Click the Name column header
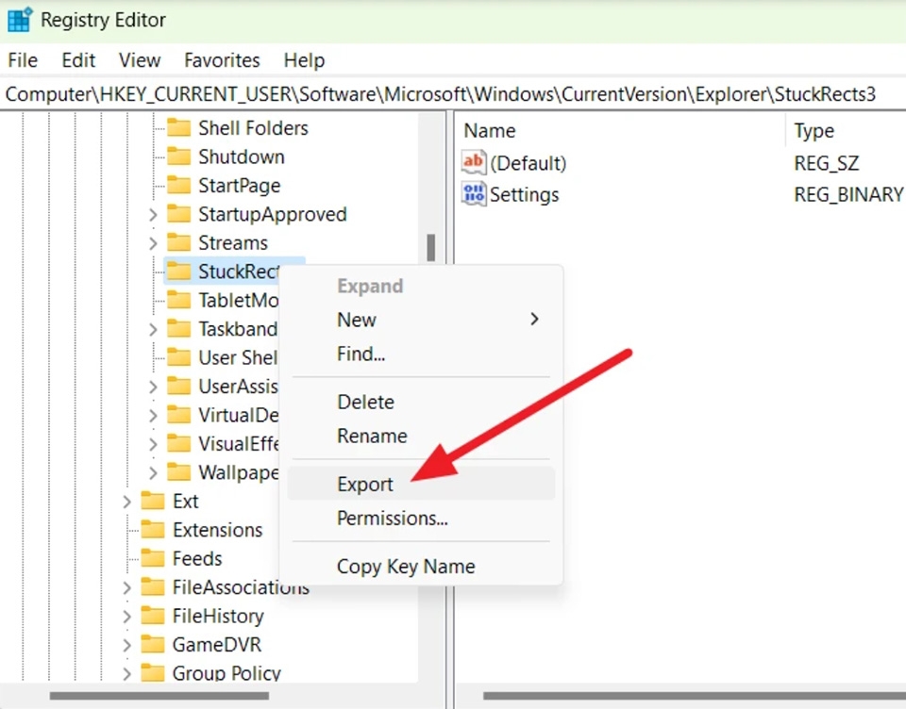The width and height of the screenshot is (906, 709). [x=490, y=131]
